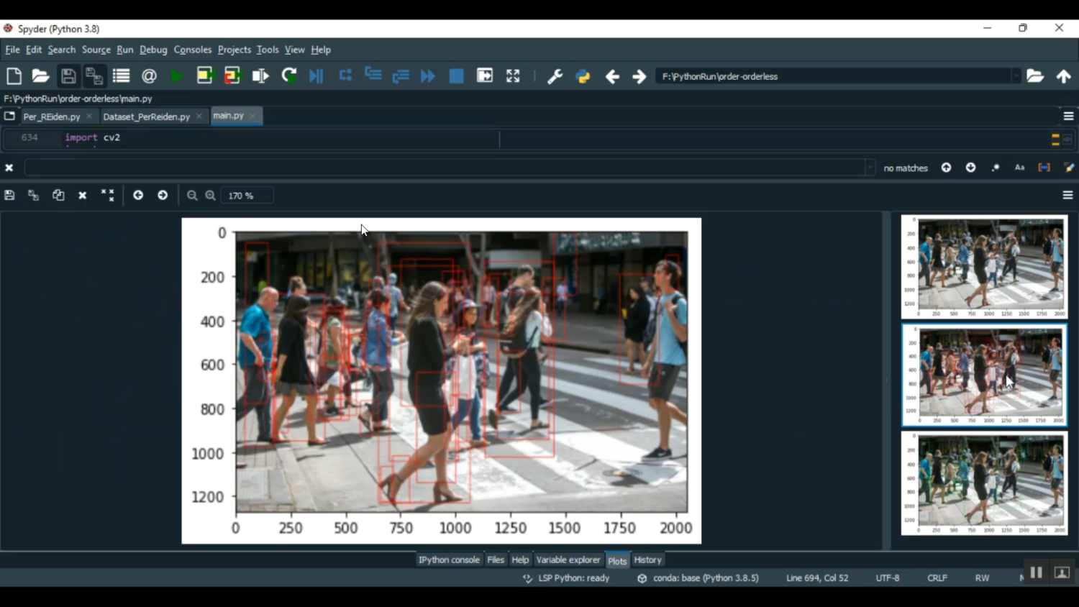Click the Stop execution icon
1079x607 pixels.
tap(456, 76)
